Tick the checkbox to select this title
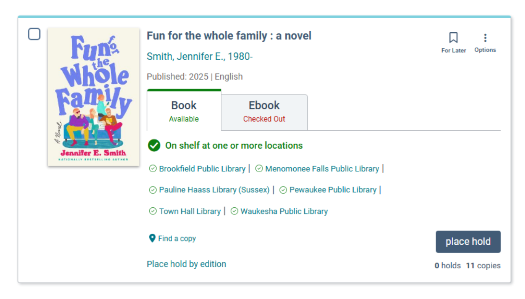 point(34,34)
